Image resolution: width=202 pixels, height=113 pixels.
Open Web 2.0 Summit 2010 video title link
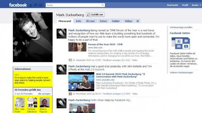120,75
